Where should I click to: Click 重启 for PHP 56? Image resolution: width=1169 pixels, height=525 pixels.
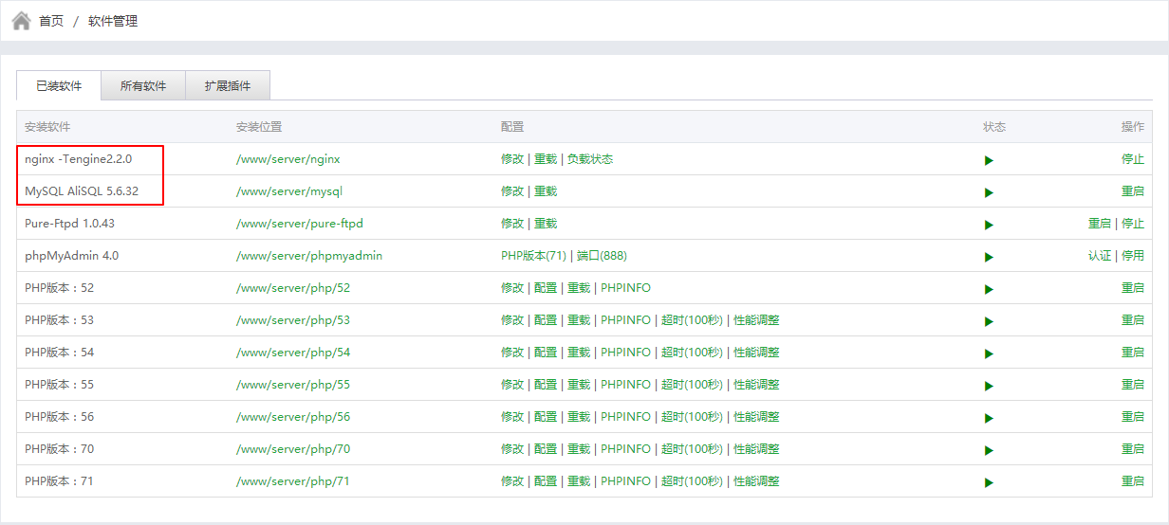point(1133,417)
